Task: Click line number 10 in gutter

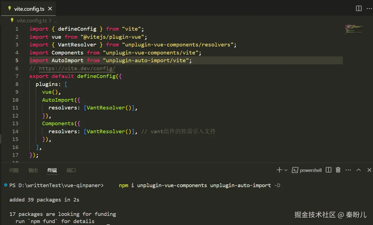Action: (x=15, y=100)
